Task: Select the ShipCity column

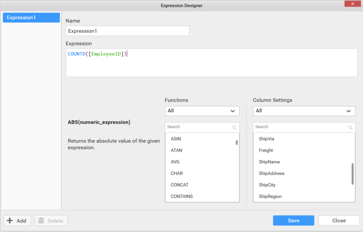Action: point(267,185)
